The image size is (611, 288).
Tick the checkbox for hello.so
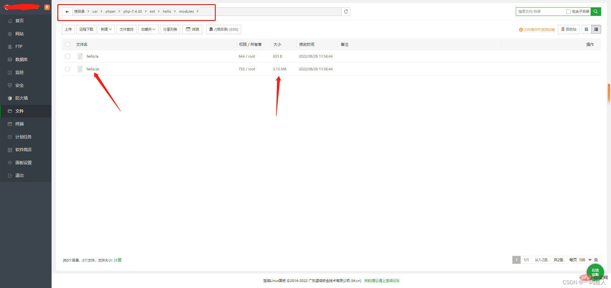(x=67, y=69)
